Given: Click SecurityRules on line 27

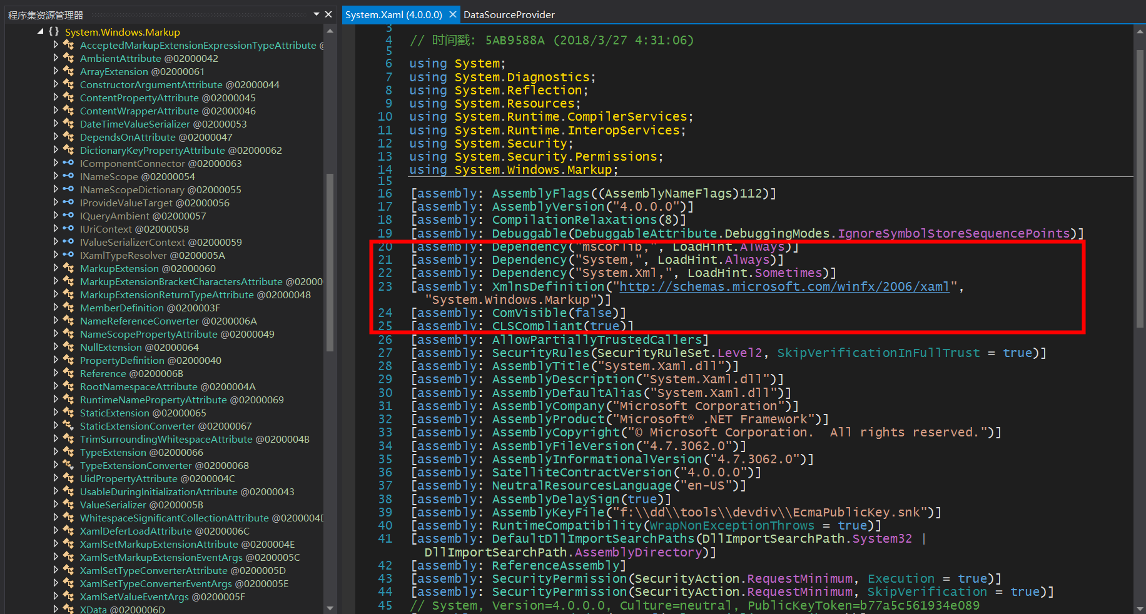Looking at the screenshot, I should click(x=540, y=353).
